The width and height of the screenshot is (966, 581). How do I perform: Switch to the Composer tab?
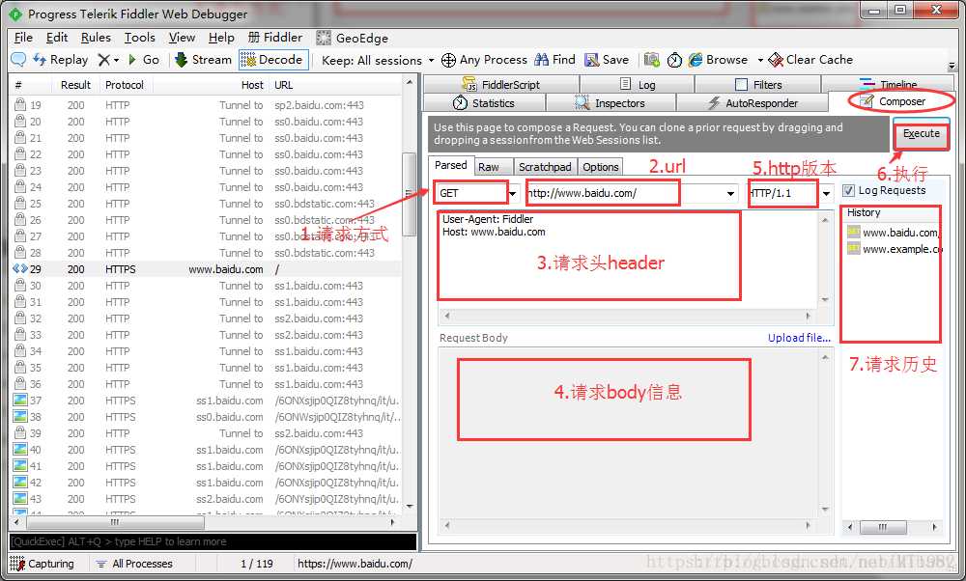[893, 101]
